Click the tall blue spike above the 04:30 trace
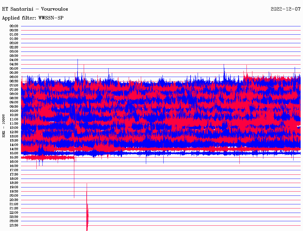This screenshot has height=231, width=303. (x=78, y=64)
